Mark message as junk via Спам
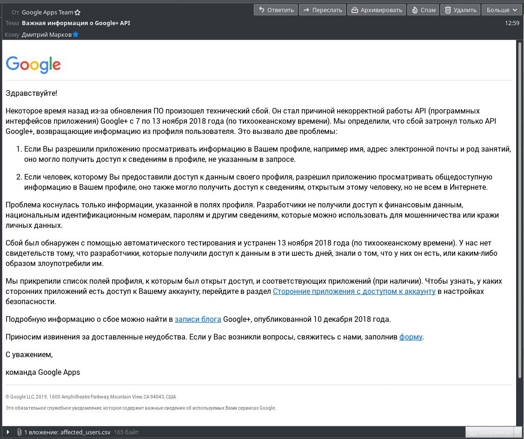Viewport: 524px width, 439px height. 423,10
